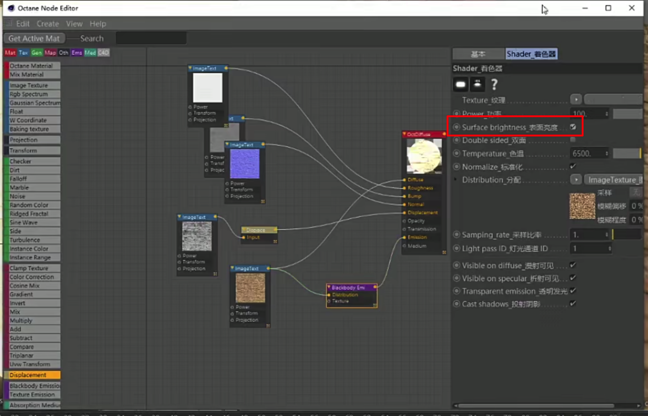
Task: Open the Texture arrow dropdown button
Action: 576,100
